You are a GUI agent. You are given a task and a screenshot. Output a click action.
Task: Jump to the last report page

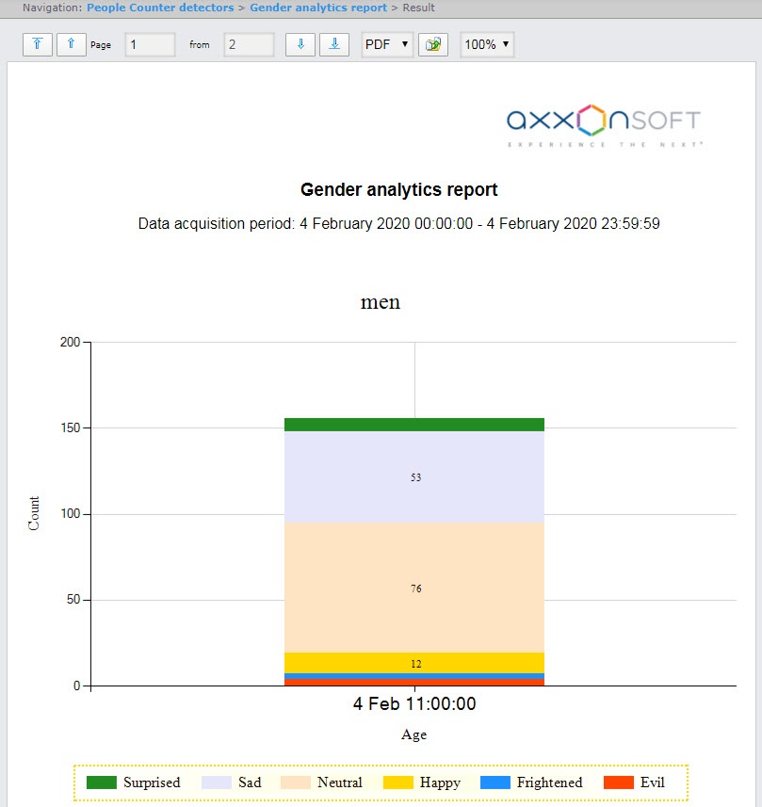[x=334, y=44]
